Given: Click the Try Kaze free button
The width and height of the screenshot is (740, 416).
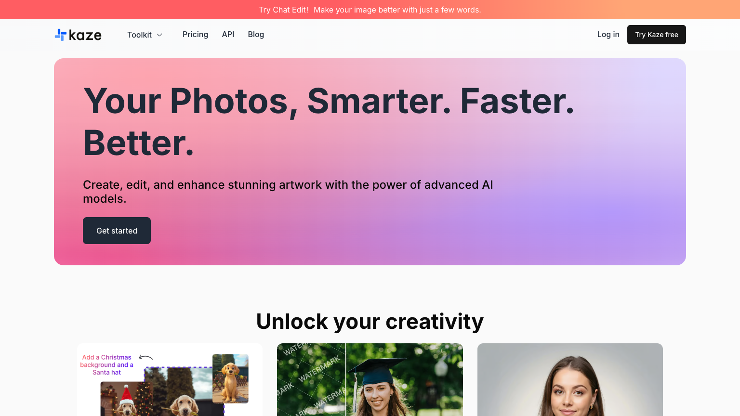Looking at the screenshot, I should tap(656, 35).
